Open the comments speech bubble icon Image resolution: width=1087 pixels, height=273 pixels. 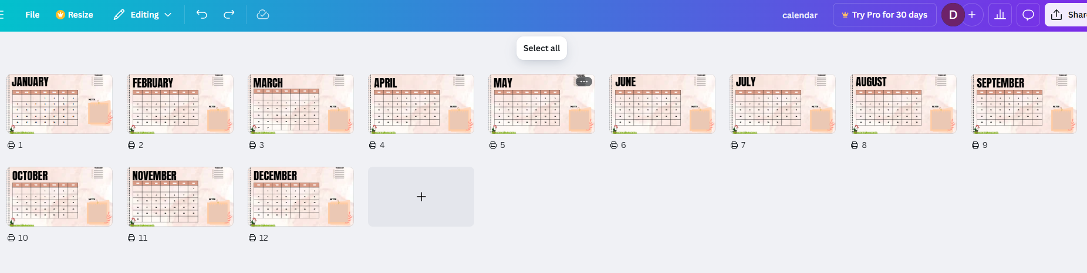pyautogui.click(x=1028, y=15)
